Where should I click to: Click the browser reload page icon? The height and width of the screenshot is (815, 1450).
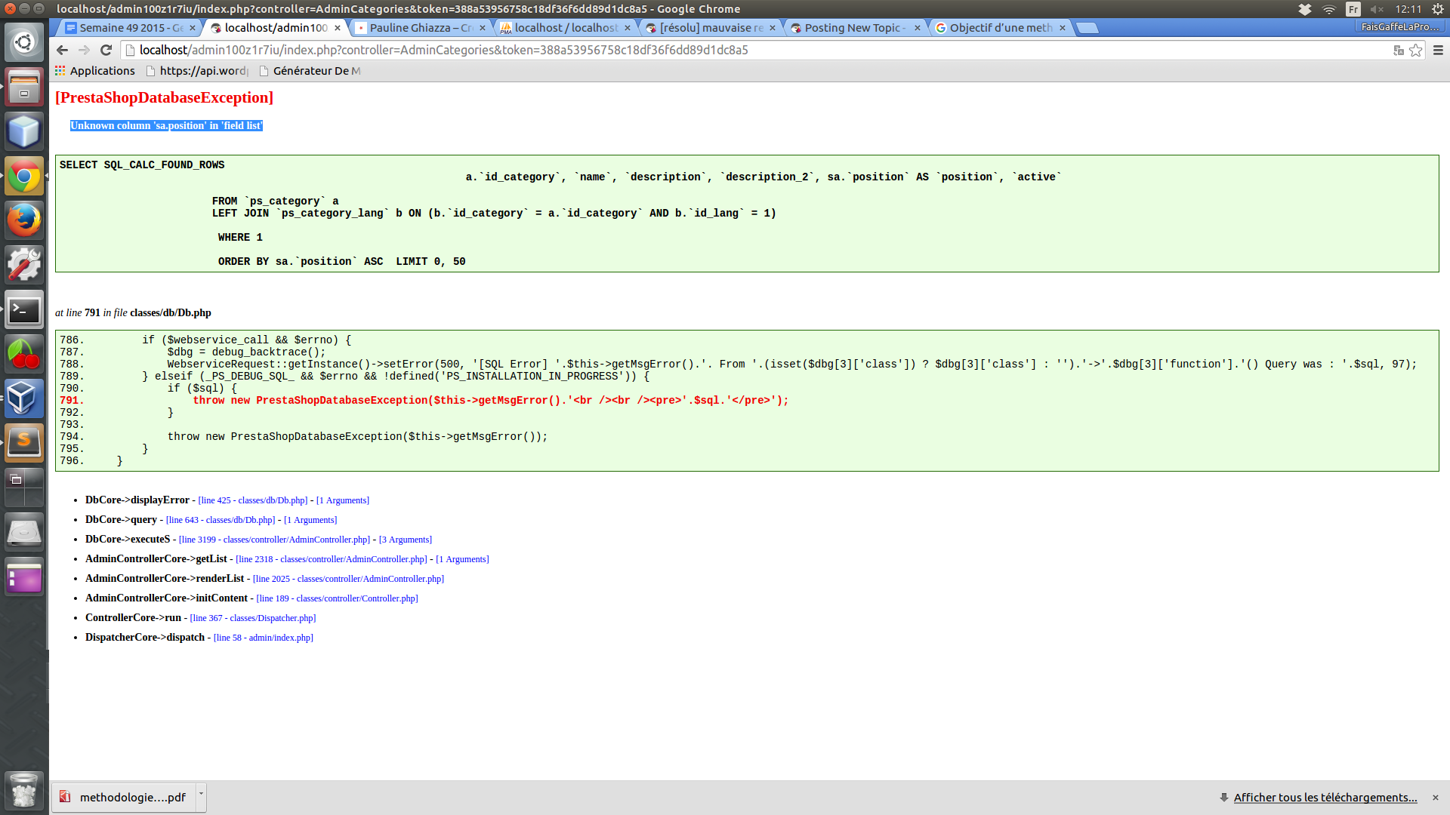106,50
